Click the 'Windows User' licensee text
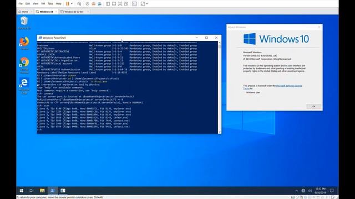 253,92
